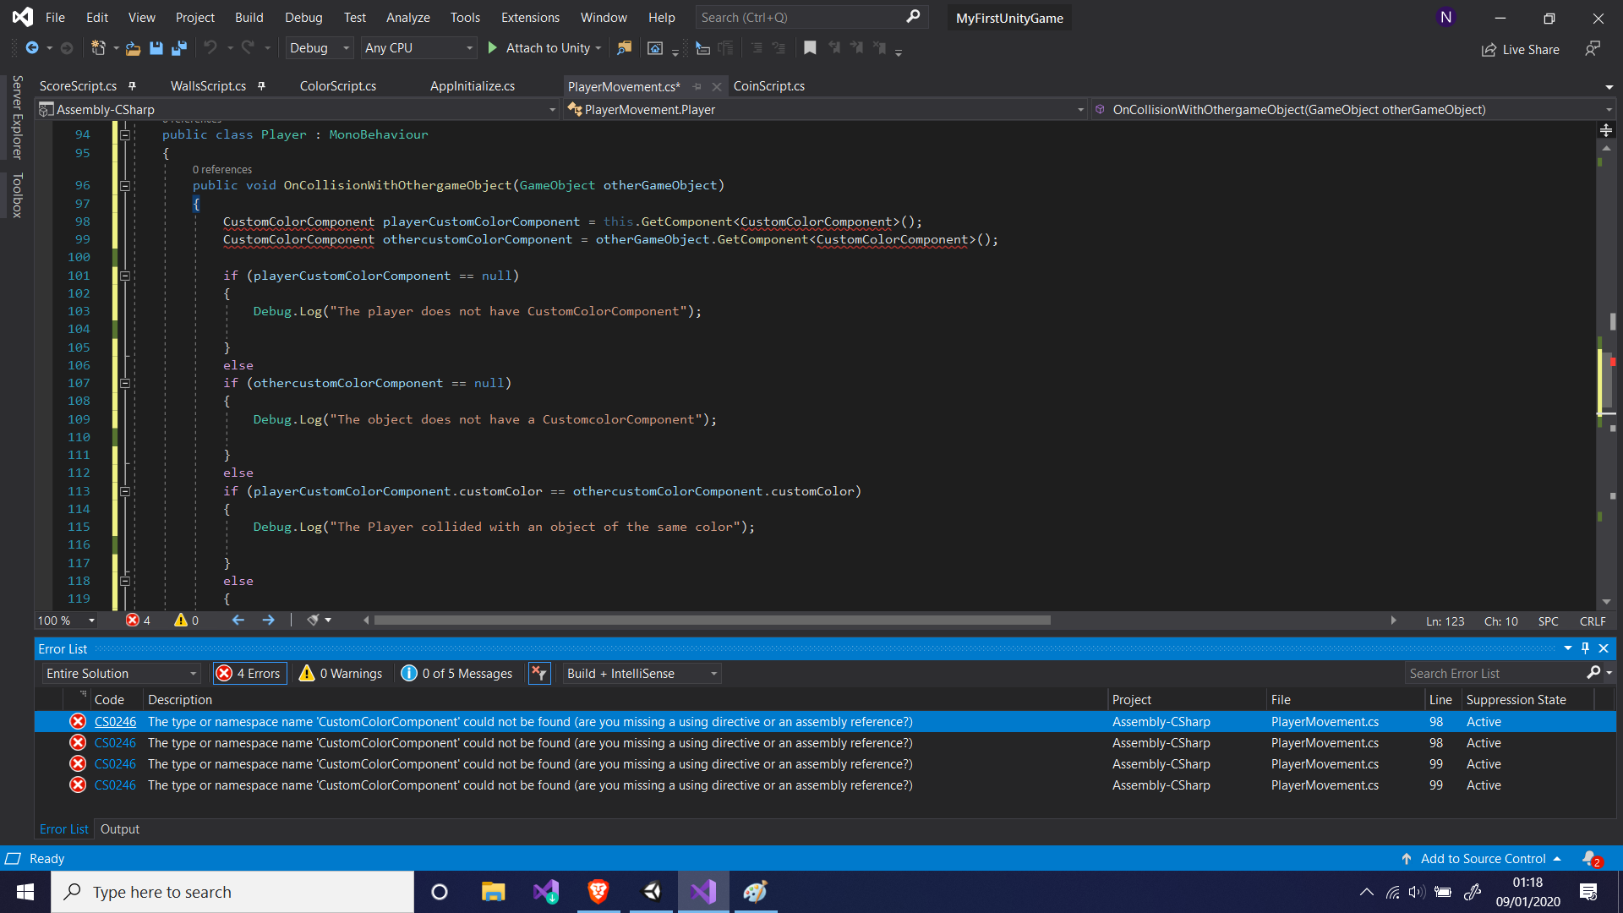Collapse the if block at line 101
The height and width of the screenshot is (913, 1623).
[x=125, y=276]
